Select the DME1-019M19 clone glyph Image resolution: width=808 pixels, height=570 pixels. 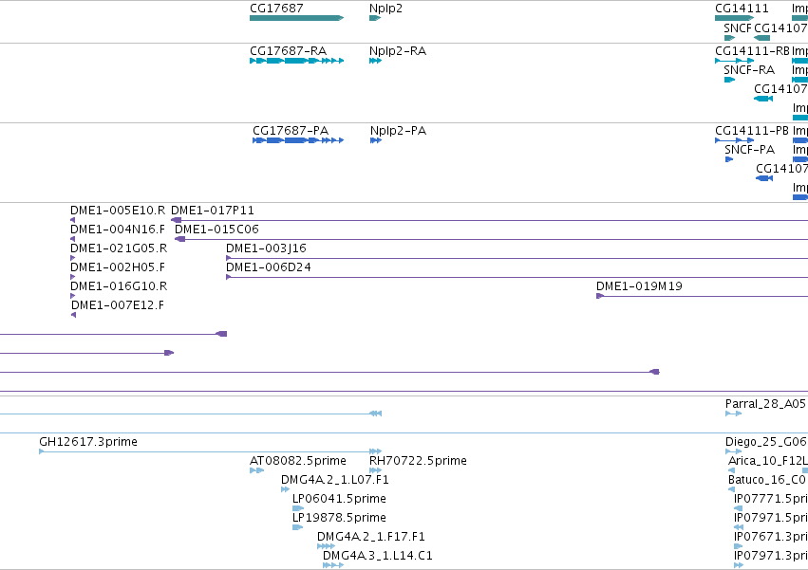[x=702, y=296]
